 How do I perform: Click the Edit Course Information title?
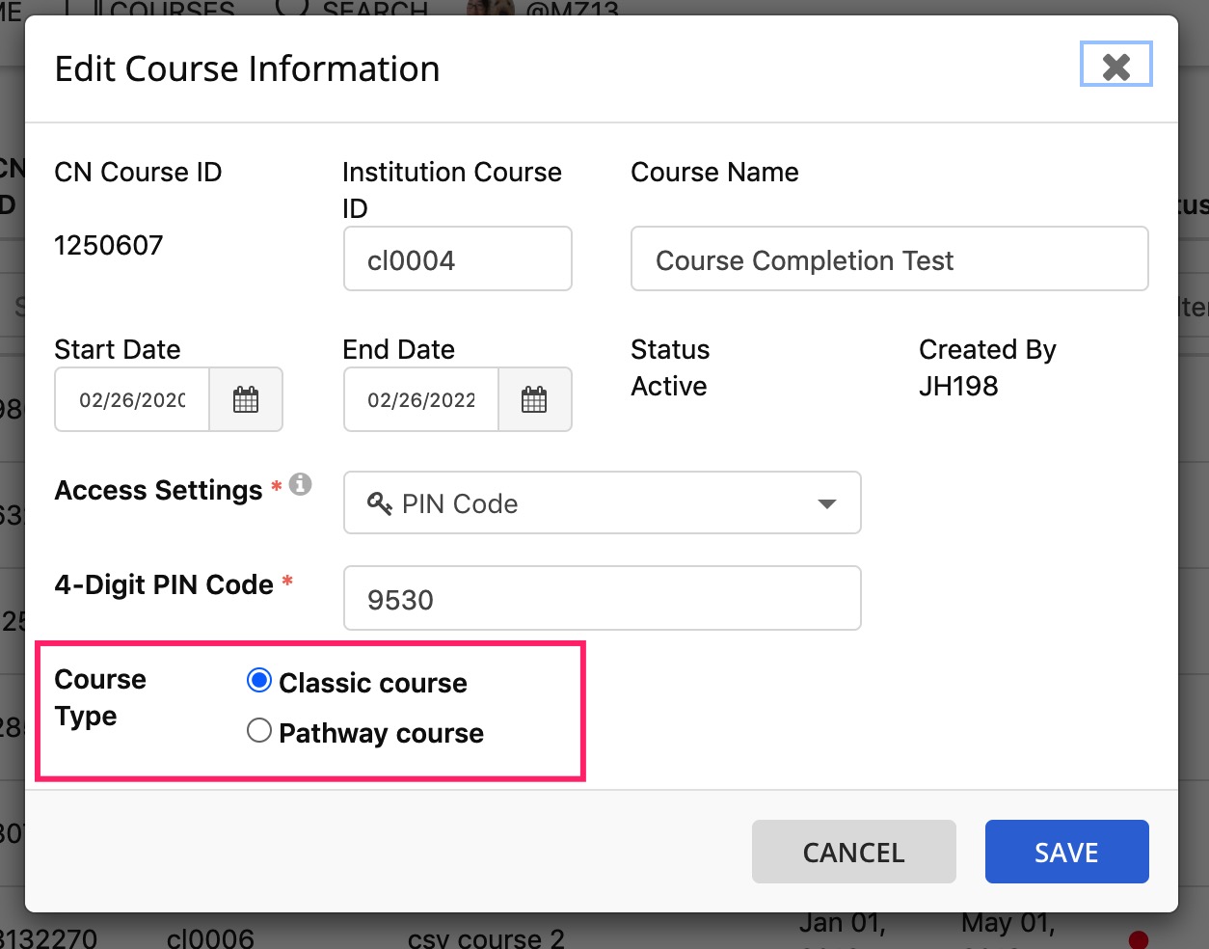(247, 69)
